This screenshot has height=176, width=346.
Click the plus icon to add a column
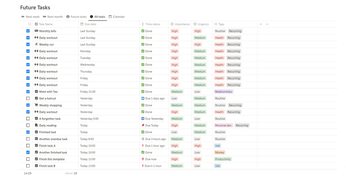261,24
